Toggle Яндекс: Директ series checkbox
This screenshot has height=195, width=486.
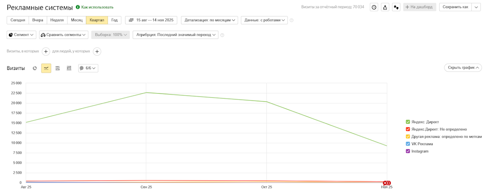pos(408,122)
